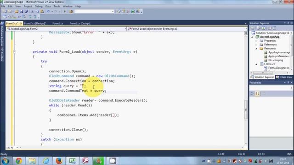Expand the References node
The width and height of the screenshot is (294, 165).
tap(256, 45)
